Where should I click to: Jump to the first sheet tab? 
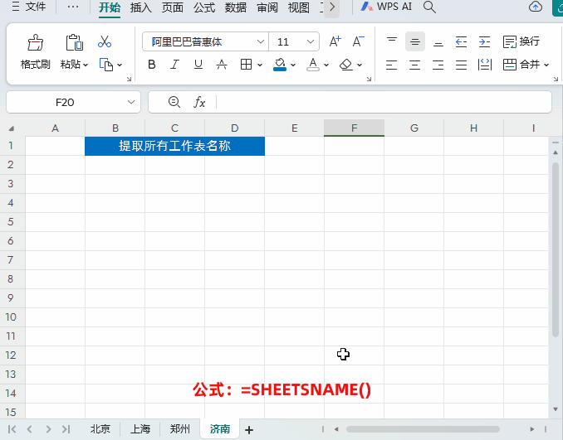pos(12,429)
